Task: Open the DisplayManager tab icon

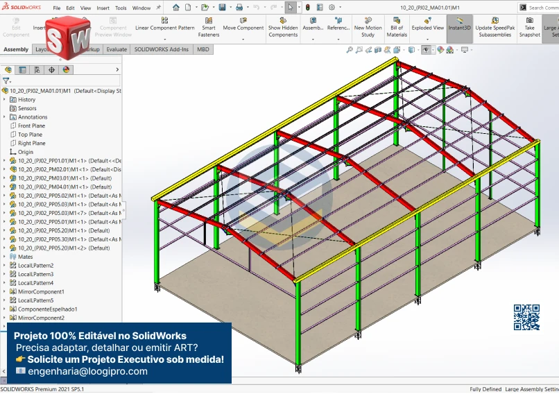Action: pos(67,70)
